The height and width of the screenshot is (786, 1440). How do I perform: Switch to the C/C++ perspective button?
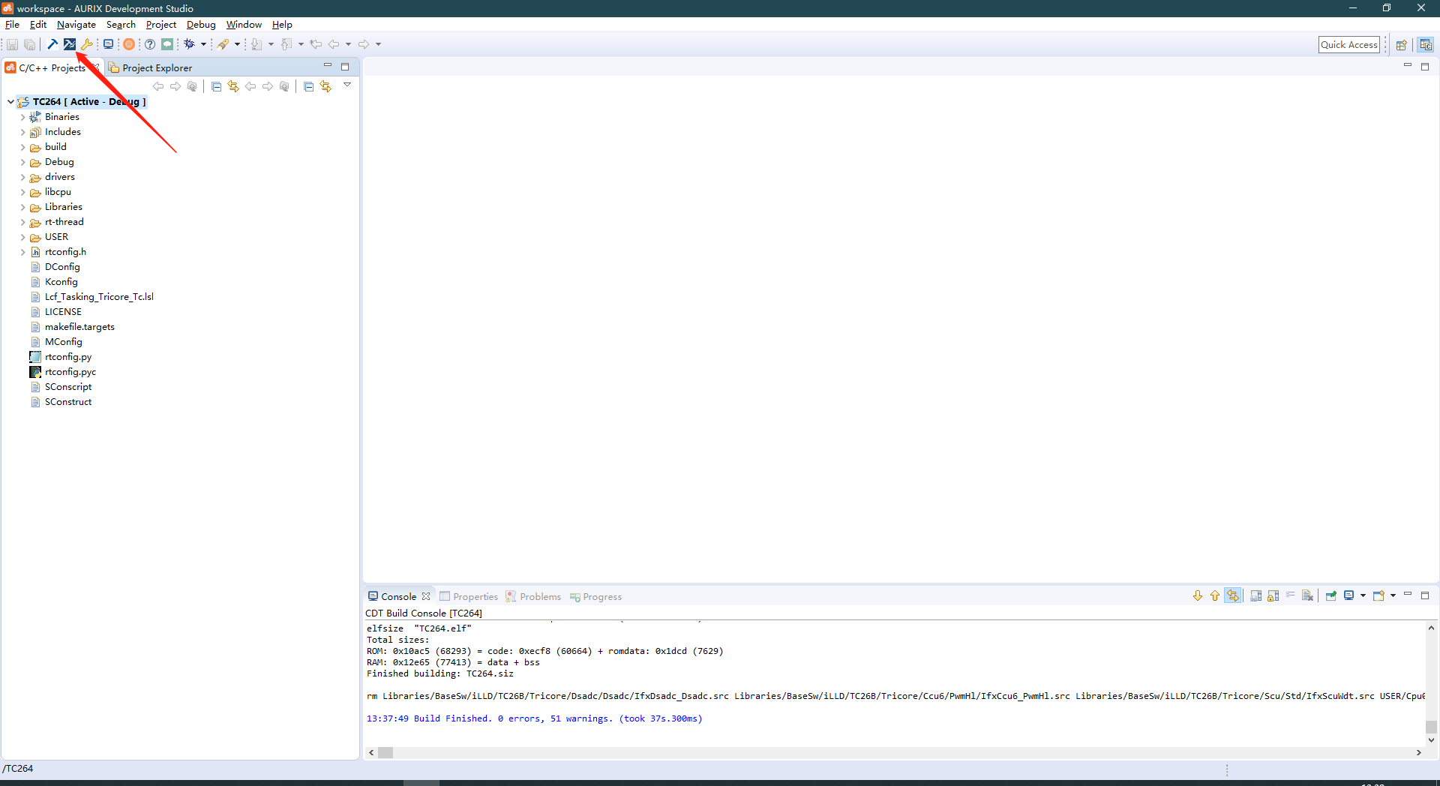coord(1426,45)
